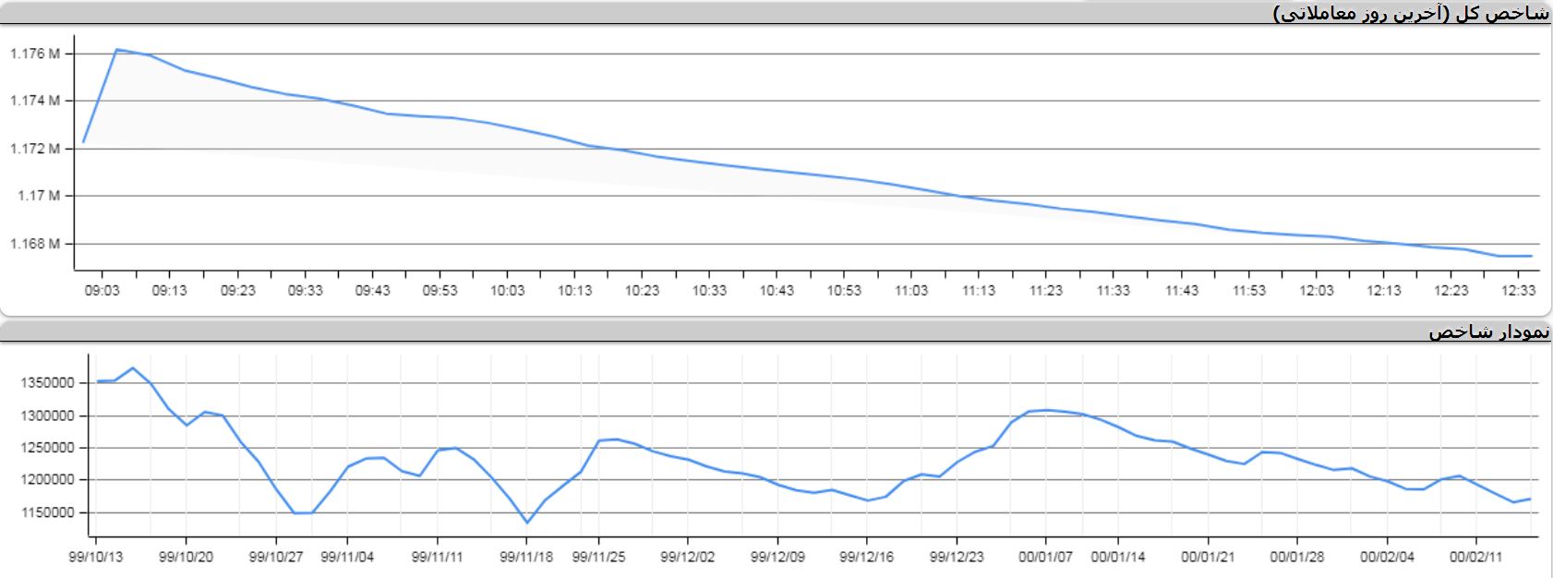Click the 1.176 M y-axis label
This screenshot has height=578, width=1553.
pos(35,54)
